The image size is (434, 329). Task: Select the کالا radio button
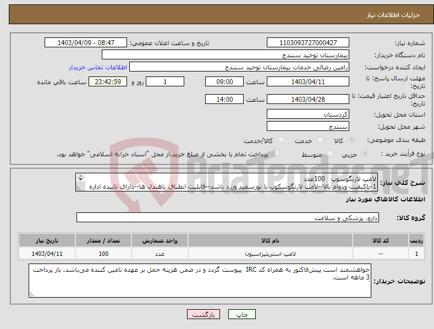[x=352, y=140]
